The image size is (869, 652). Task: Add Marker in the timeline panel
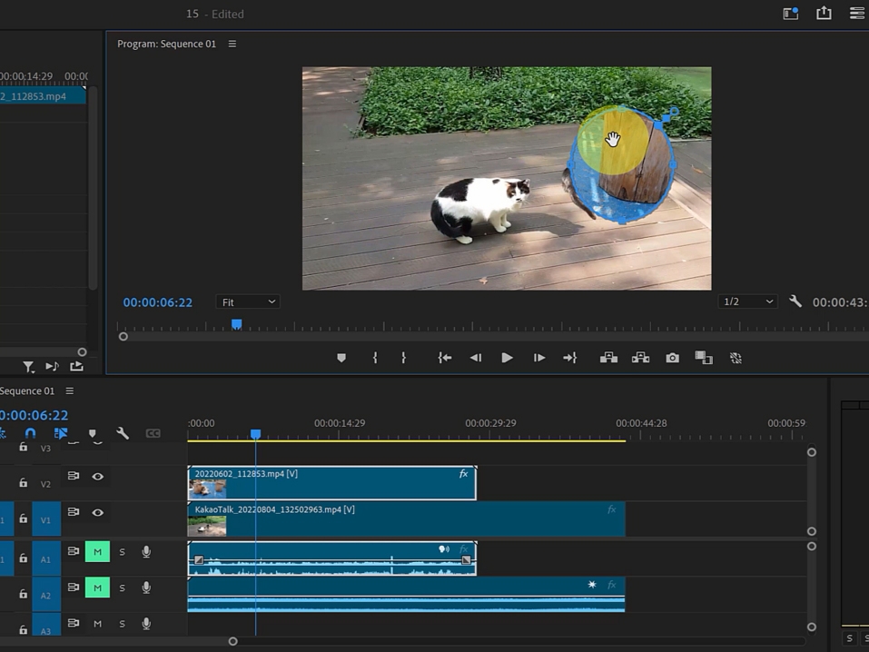point(93,433)
